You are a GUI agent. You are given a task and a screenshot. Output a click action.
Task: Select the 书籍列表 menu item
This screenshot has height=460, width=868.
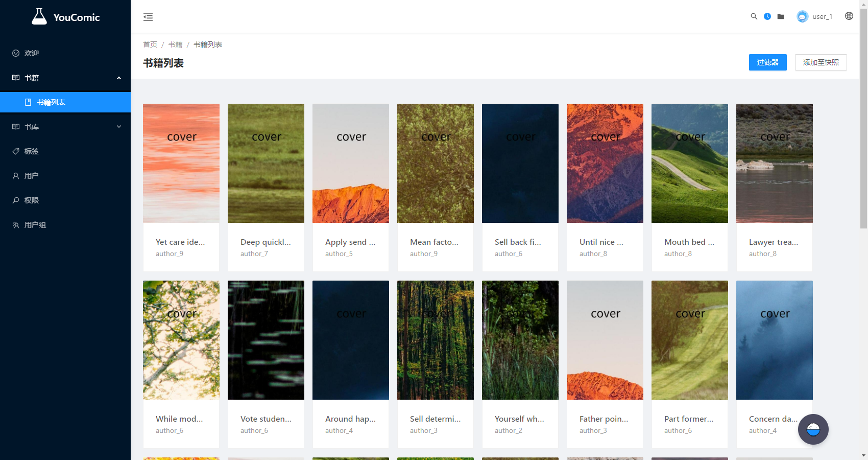pyautogui.click(x=65, y=102)
